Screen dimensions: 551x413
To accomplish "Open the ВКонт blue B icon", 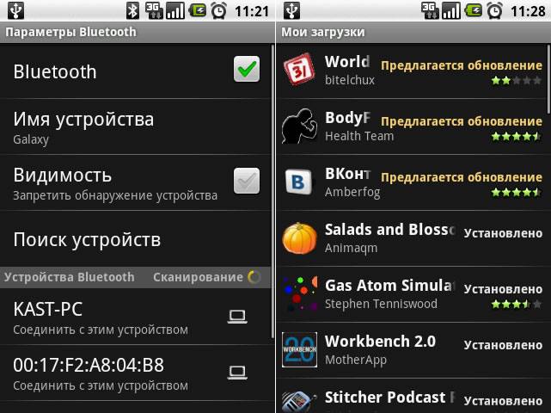I will (x=298, y=182).
